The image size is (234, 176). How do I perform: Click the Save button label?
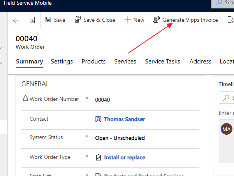(x=60, y=20)
